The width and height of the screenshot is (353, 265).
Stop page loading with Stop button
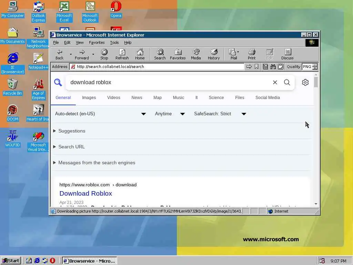click(x=104, y=55)
